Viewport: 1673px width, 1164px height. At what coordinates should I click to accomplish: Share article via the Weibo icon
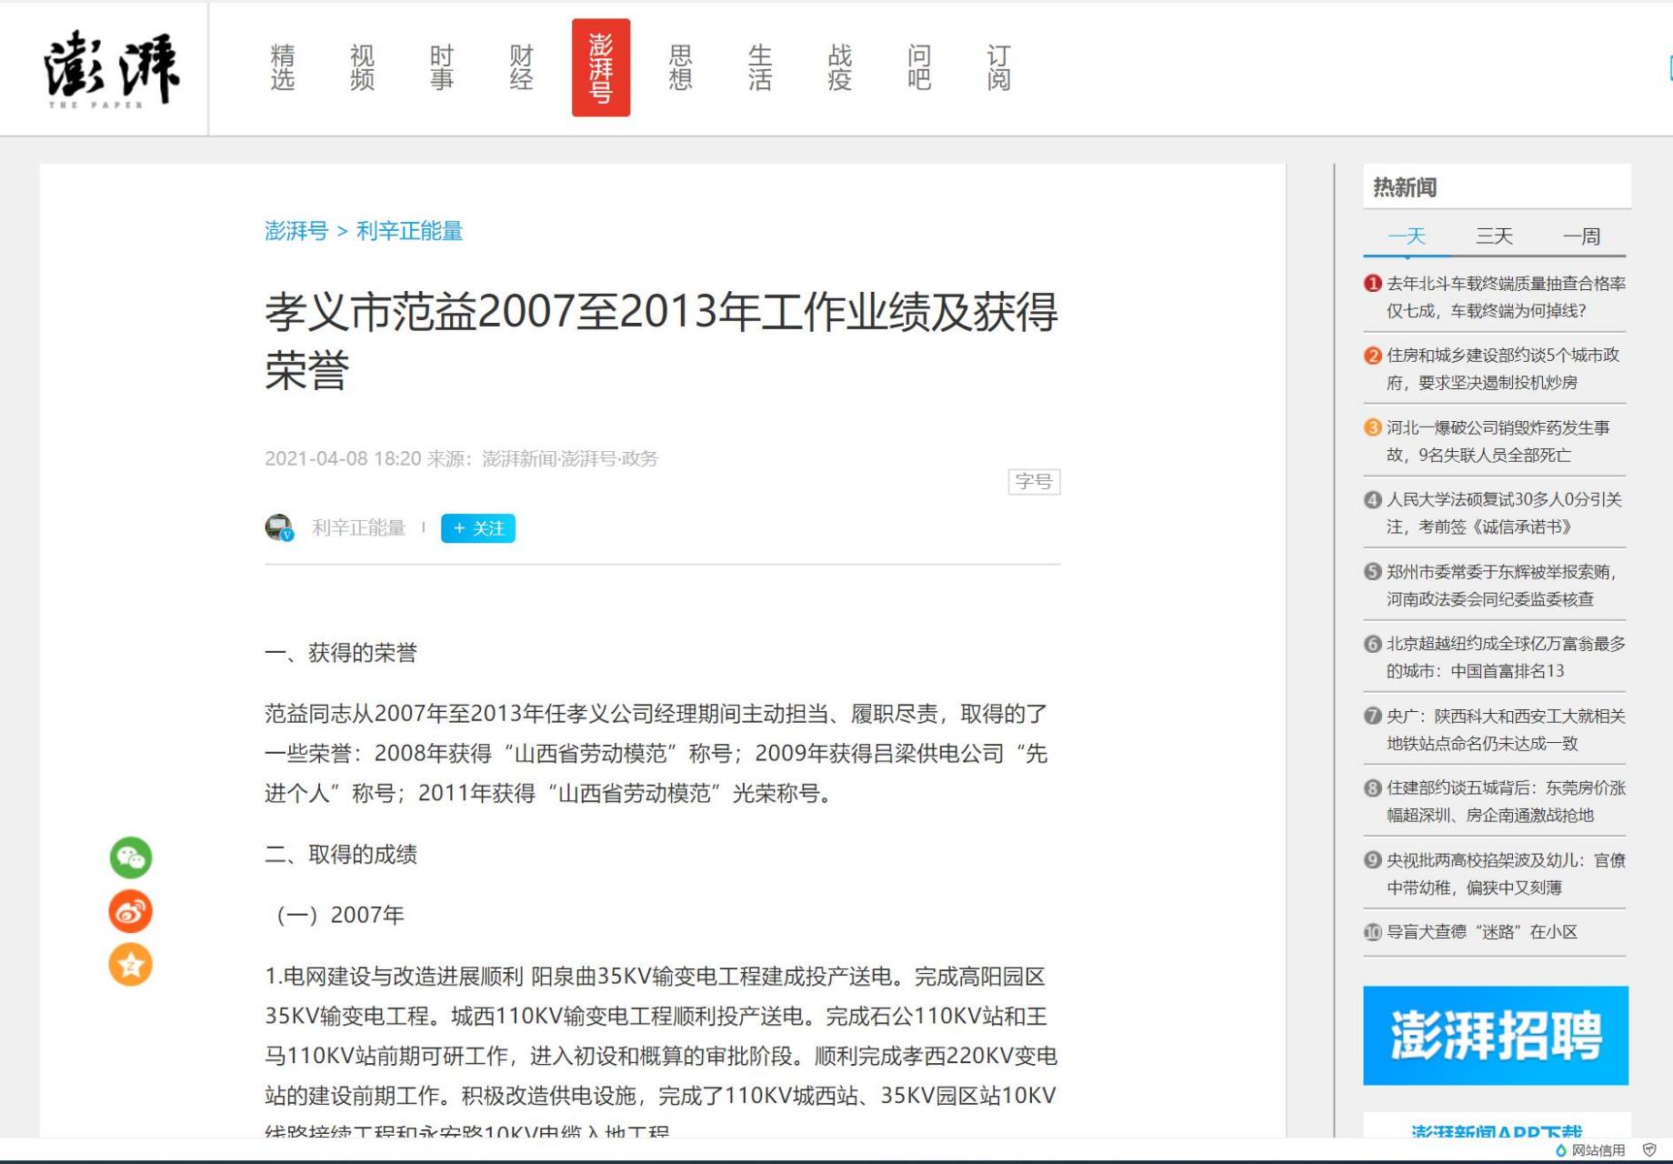point(131,911)
